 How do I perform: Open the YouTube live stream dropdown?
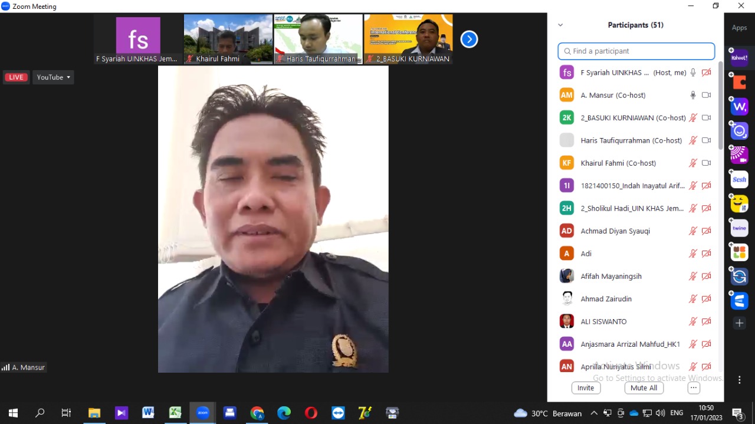(54, 77)
